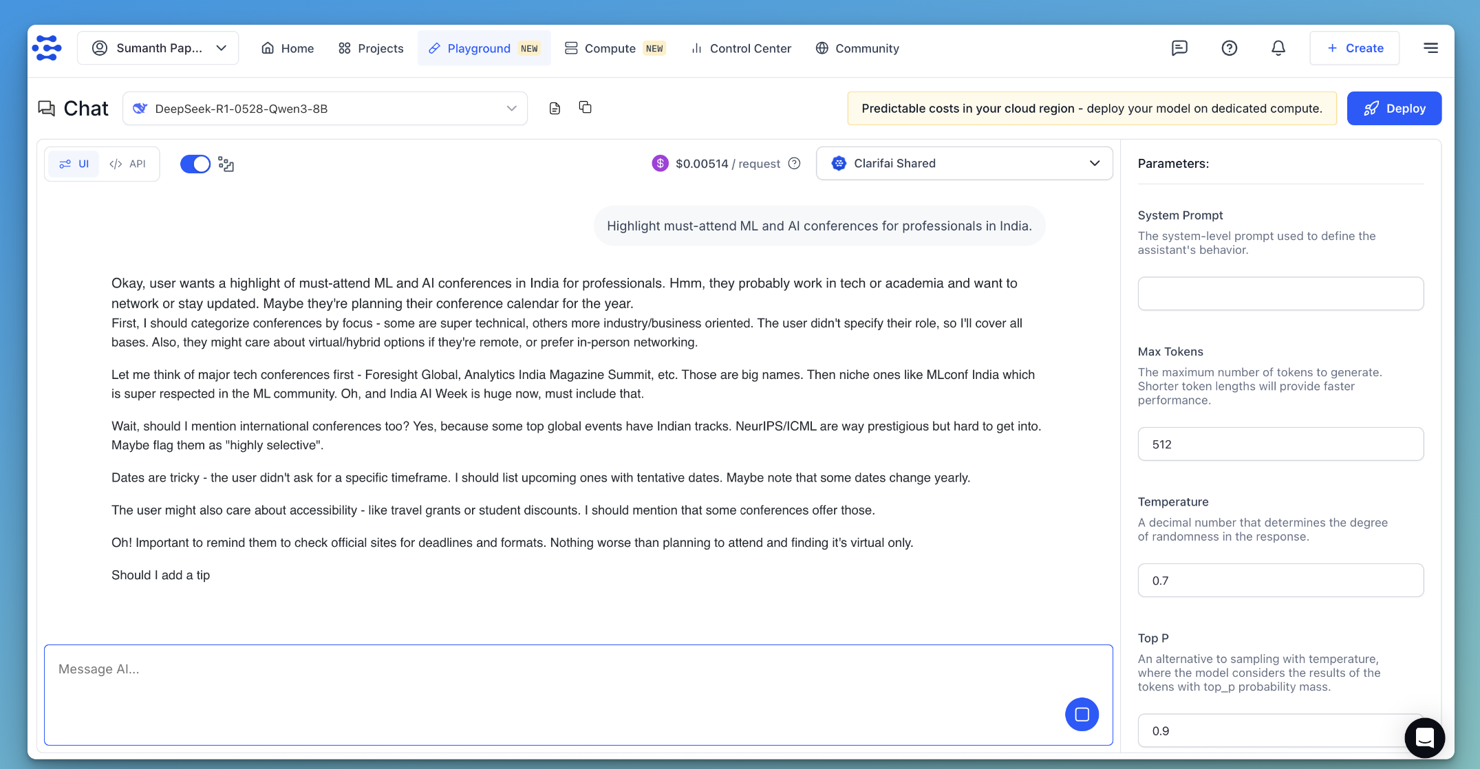This screenshot has height=769, width=1480.
Task: Select the compare models icon beside the toggle
Action: click(226, 164)
